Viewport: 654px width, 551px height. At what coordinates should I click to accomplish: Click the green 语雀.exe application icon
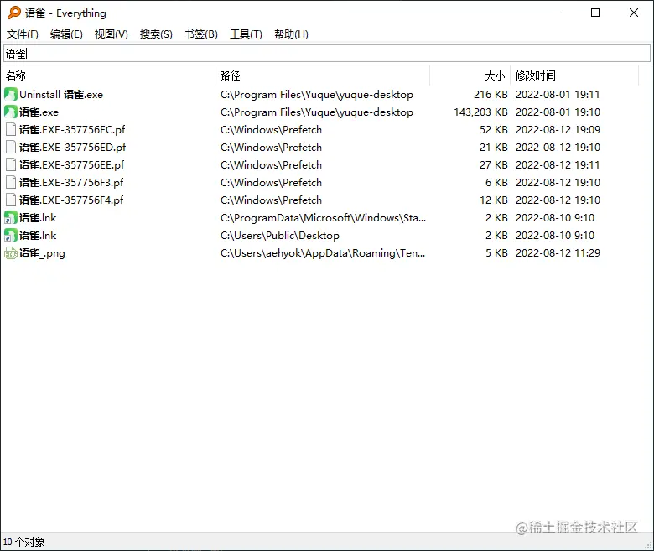11,112
